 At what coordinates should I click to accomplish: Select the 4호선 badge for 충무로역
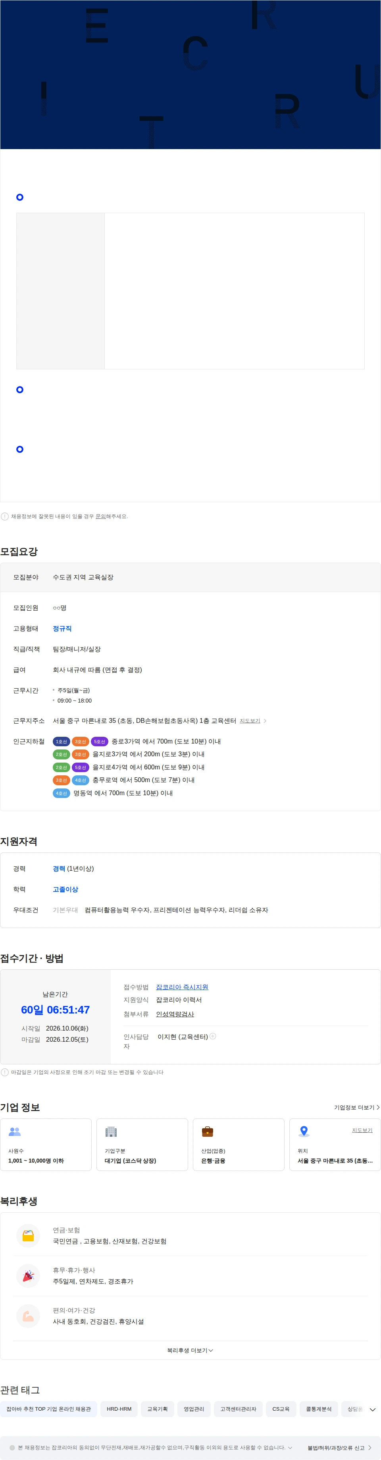[x=81, y=780]
